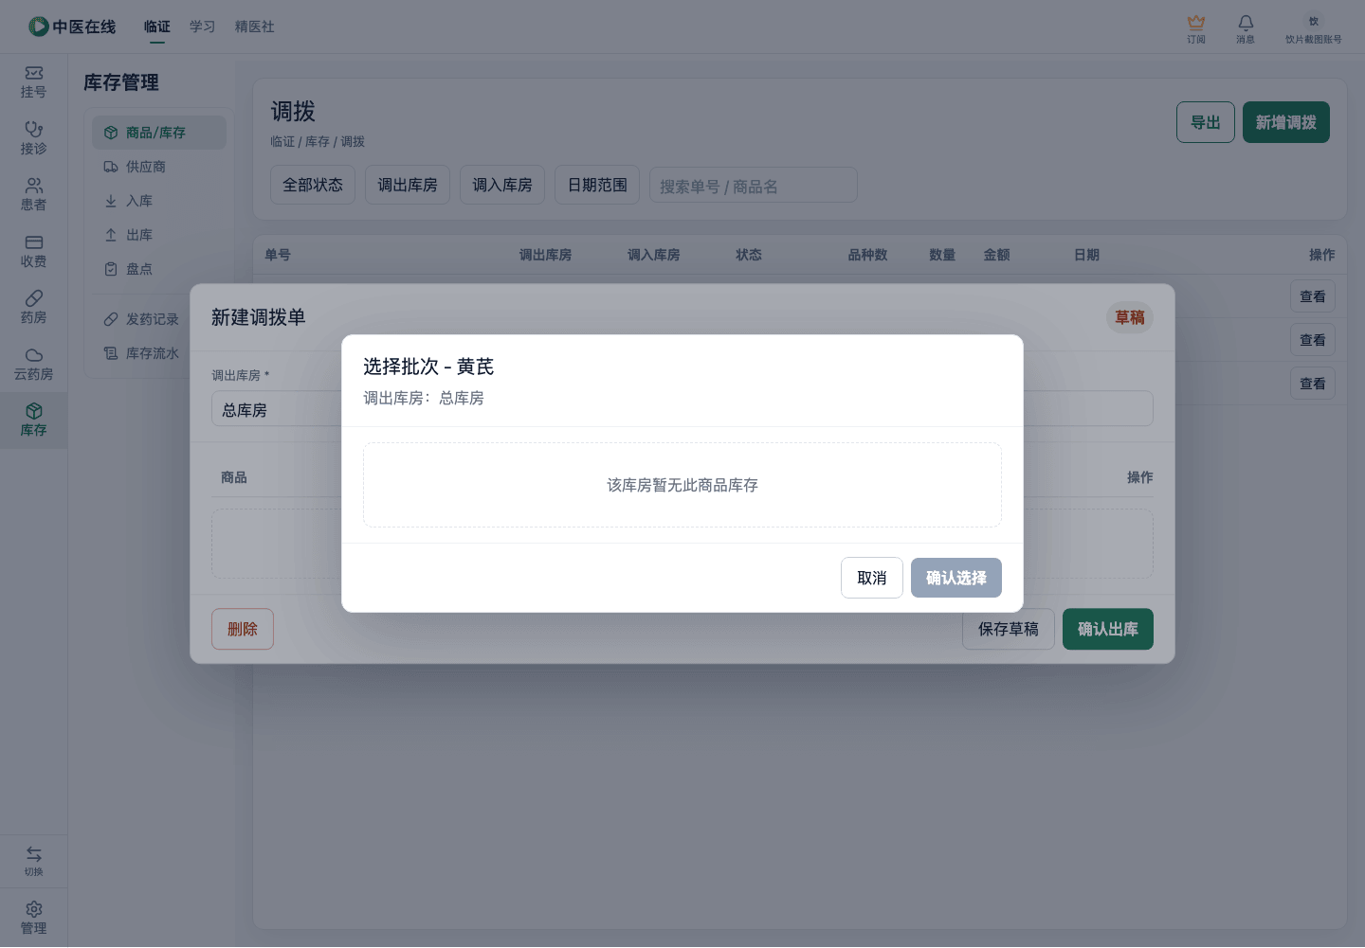Image resolution: width=1365 pixels, height=948 pixels.
Task: Open the 消息 bell notifications icon
Action: 1246,22
